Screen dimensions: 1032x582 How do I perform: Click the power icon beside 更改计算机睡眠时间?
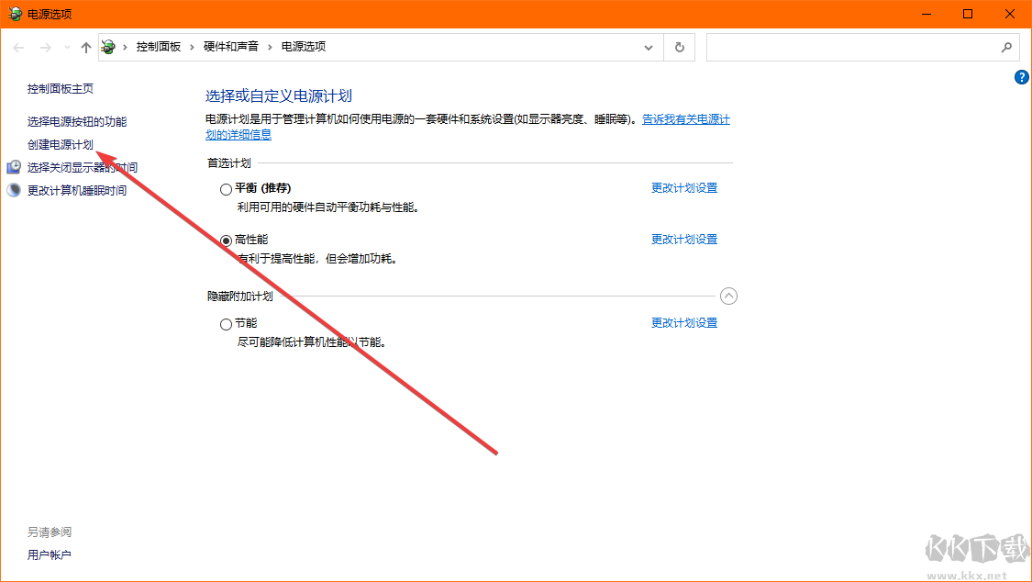click(13, 190)
